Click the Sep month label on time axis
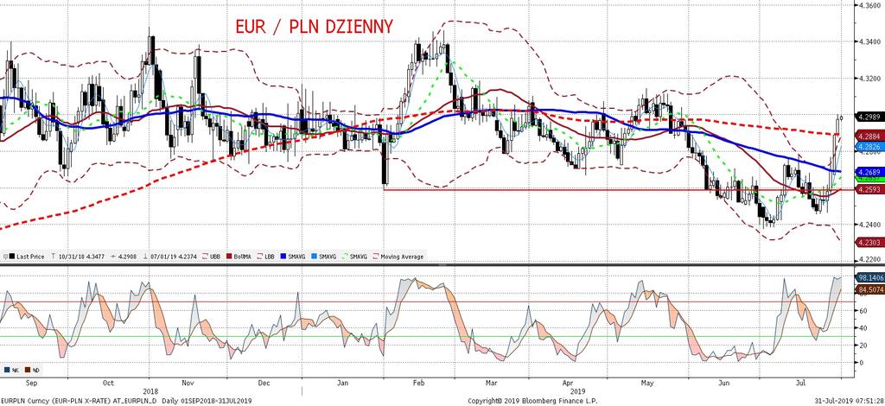Screen dimensions: 885x406 coord(32,383)
